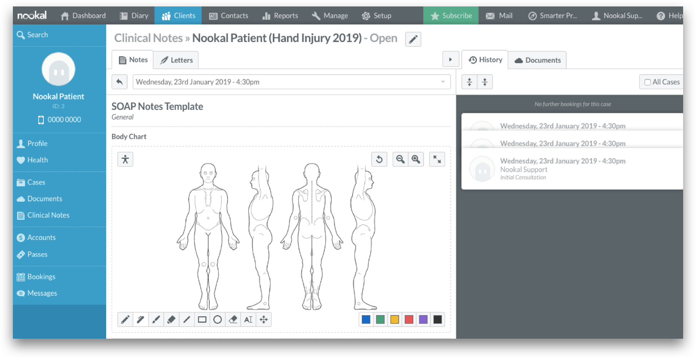Select the circle shape tool
The width and height of the screenshot is (696, 358).
[218, 319]
